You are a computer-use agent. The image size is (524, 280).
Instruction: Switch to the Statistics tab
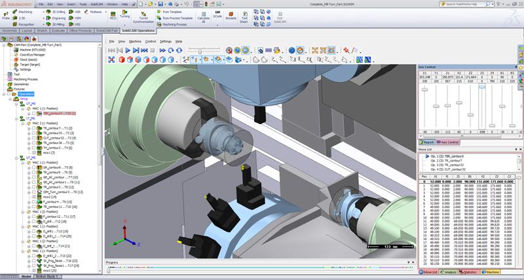(470, 272)
